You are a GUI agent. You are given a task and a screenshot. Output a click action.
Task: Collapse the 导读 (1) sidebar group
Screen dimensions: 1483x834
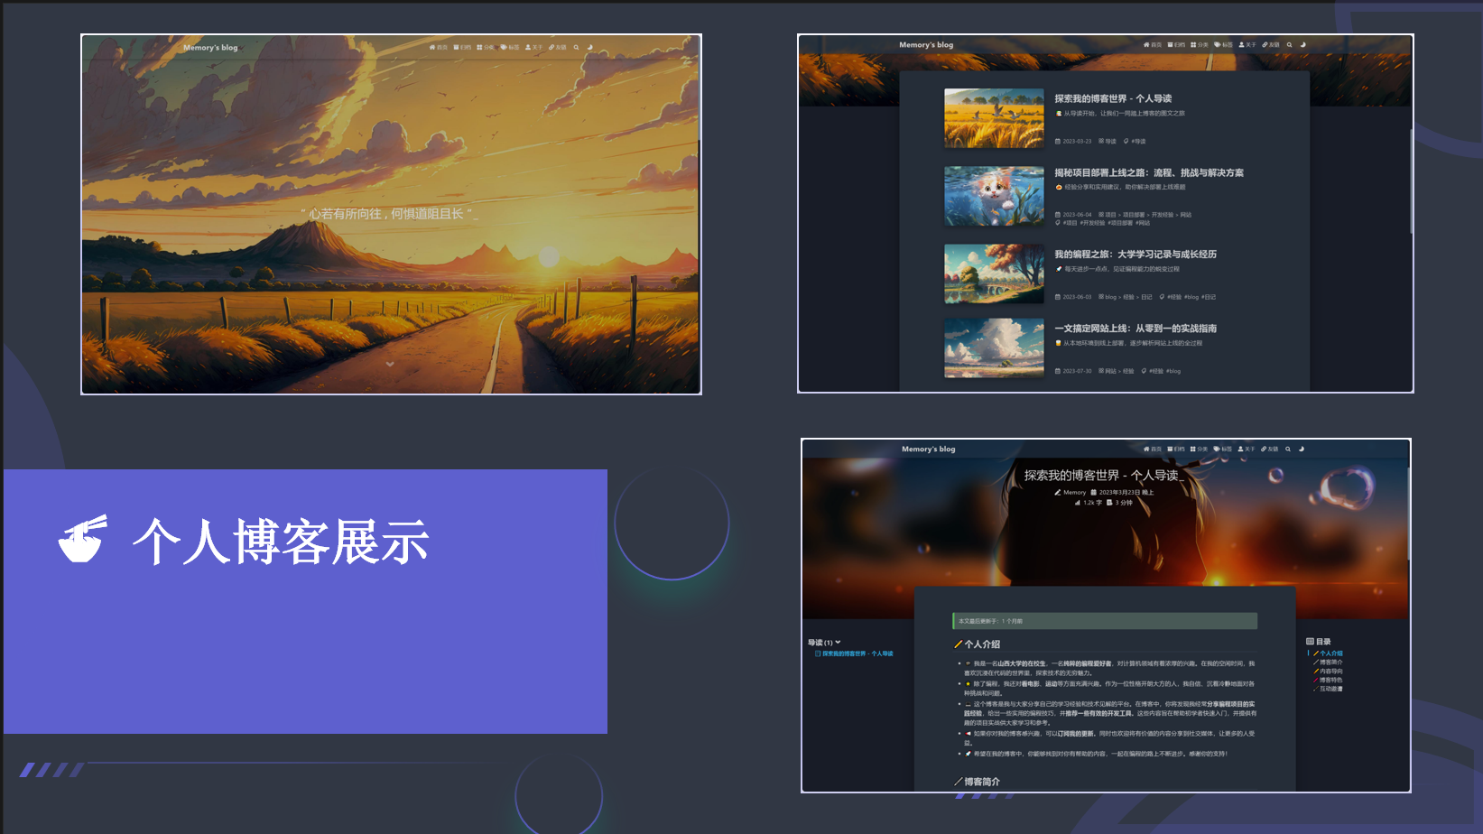[824, 643]
